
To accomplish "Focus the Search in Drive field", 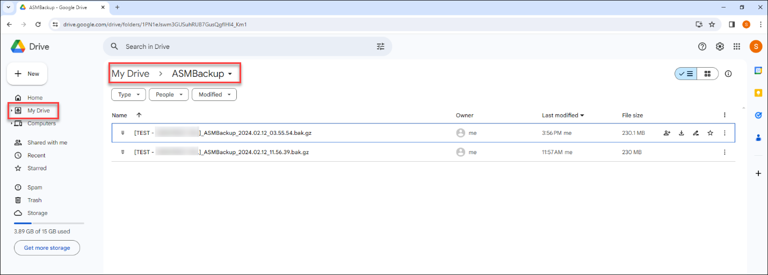I will coord(247,47).
